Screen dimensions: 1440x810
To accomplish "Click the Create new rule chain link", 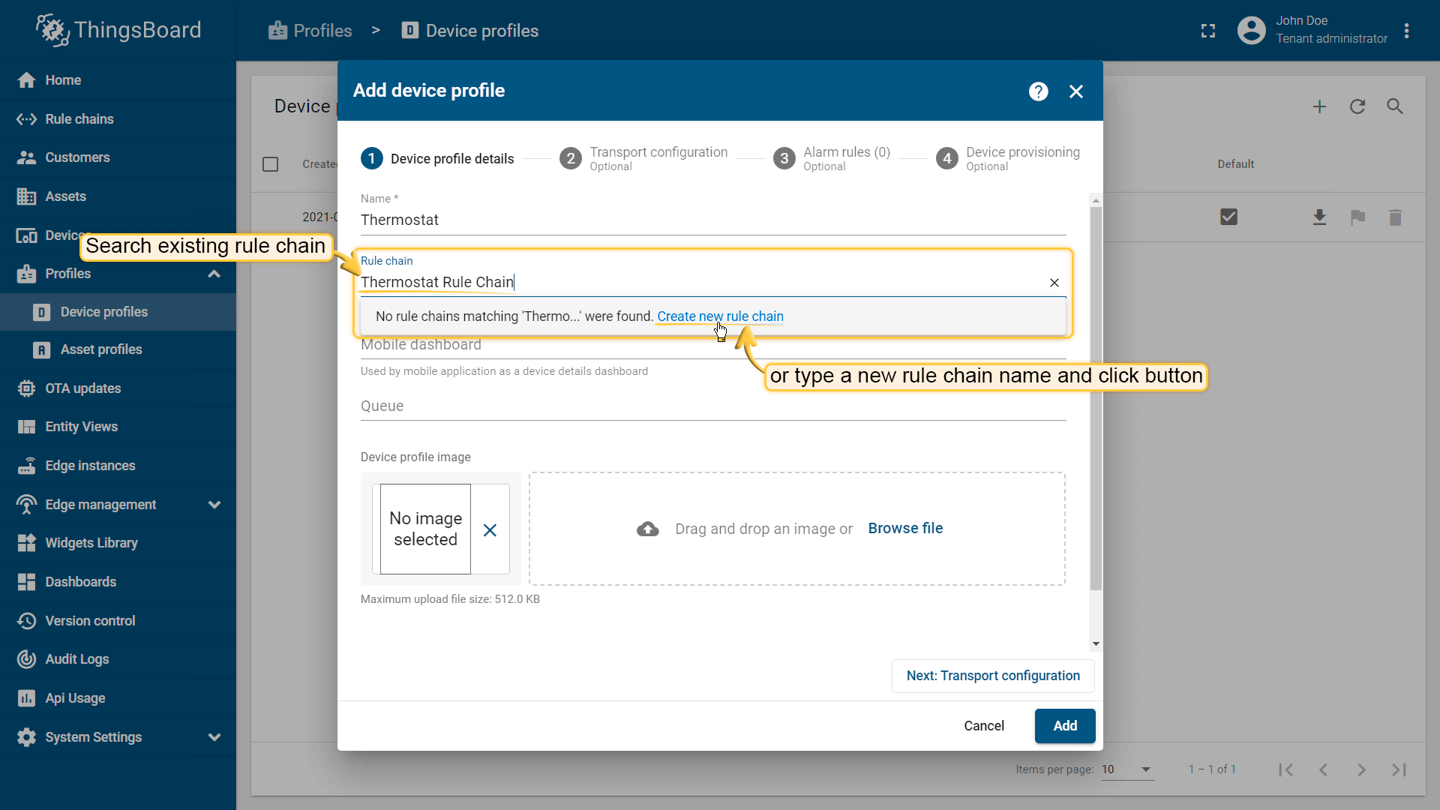I will click(x=720, y=316).
